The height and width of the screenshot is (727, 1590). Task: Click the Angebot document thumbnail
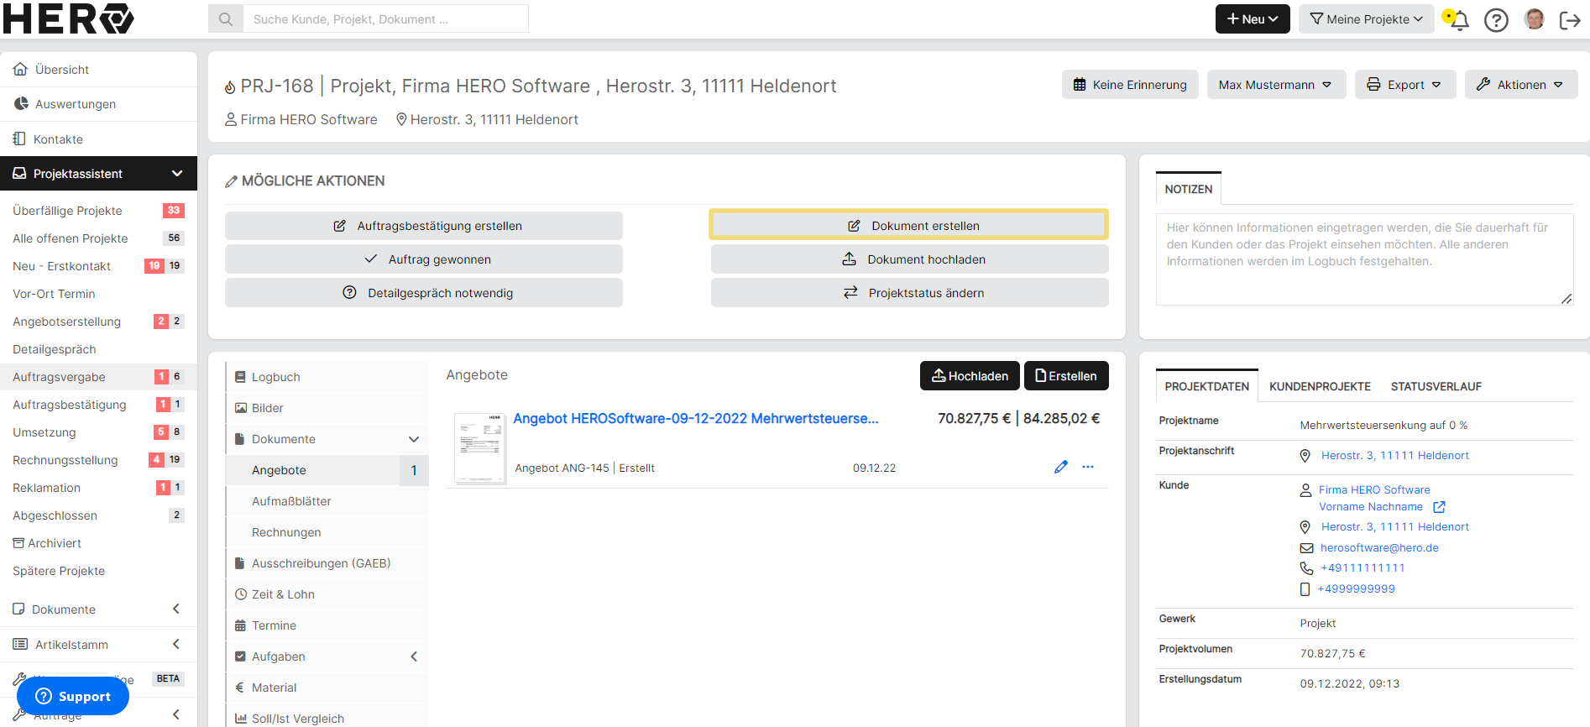click(480, 447)
